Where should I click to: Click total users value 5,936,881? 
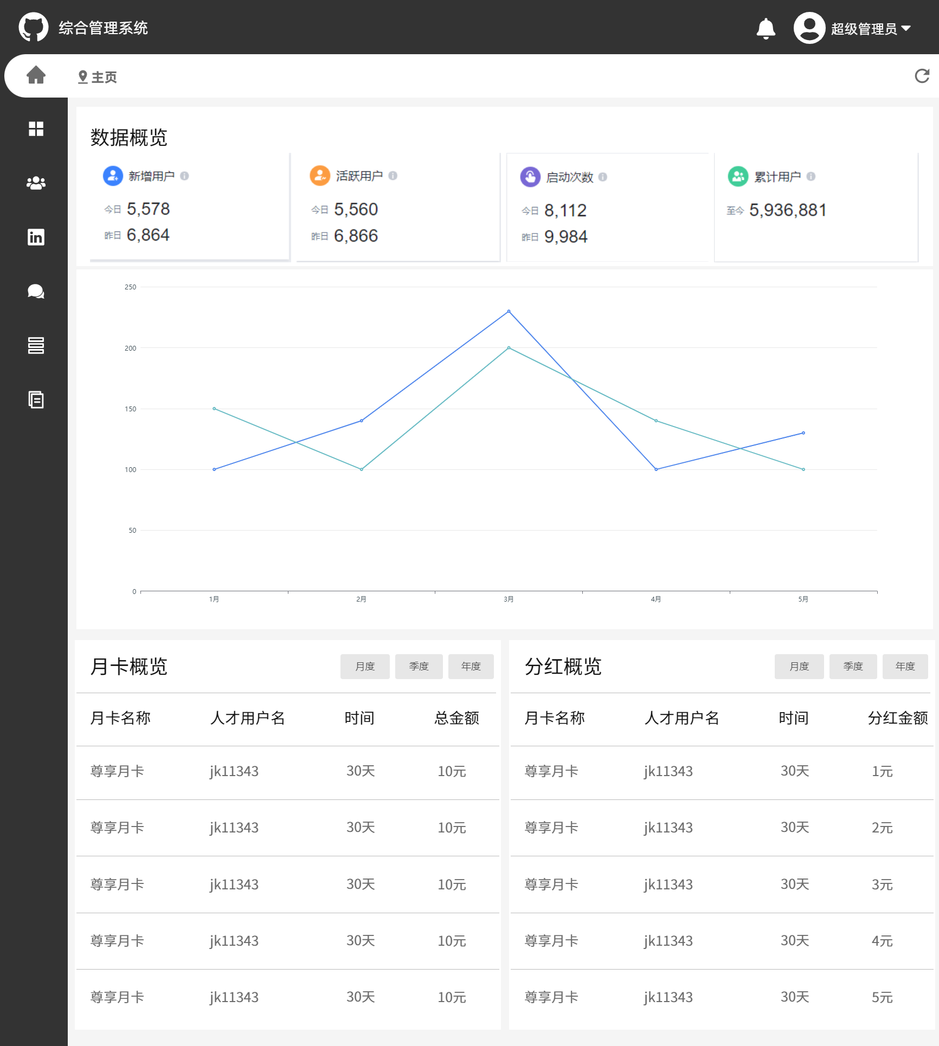point(788,210)
